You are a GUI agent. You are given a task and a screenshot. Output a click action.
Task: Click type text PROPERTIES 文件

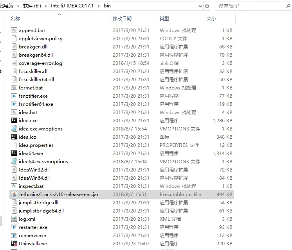click(x=179, y=145)
